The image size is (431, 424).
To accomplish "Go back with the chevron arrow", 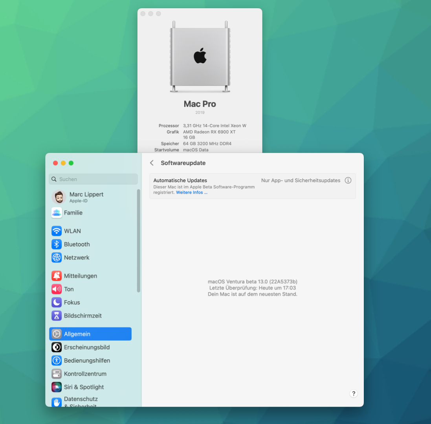I will pos(152,163).
